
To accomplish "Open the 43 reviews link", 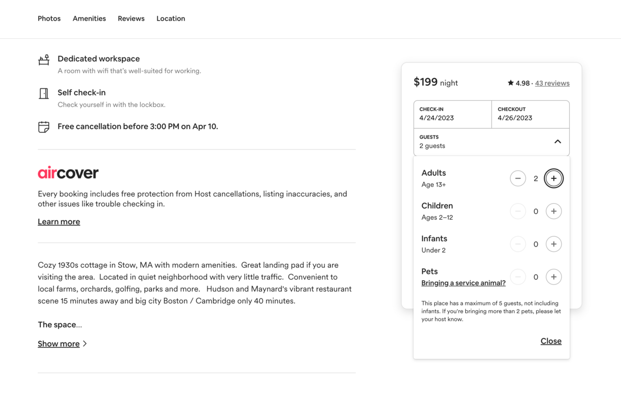I will (552, 83).
